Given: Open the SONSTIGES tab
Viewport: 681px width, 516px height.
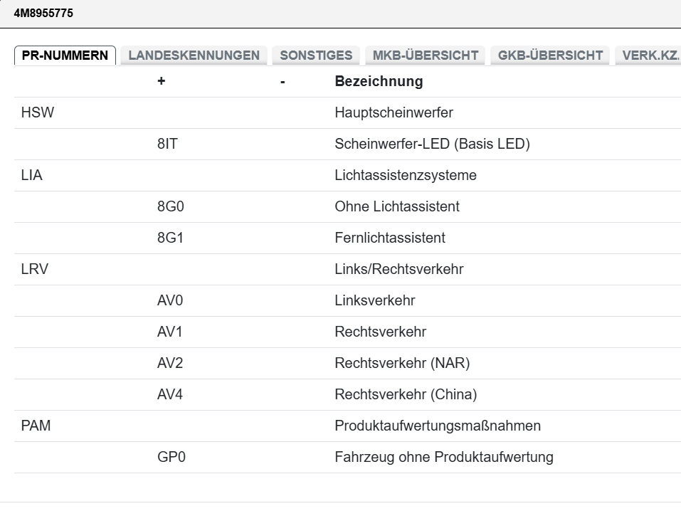Looking at the screenshot, I should coord(316,56).
